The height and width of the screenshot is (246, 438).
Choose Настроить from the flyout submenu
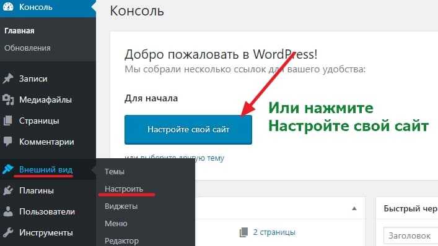pos(124,189)
